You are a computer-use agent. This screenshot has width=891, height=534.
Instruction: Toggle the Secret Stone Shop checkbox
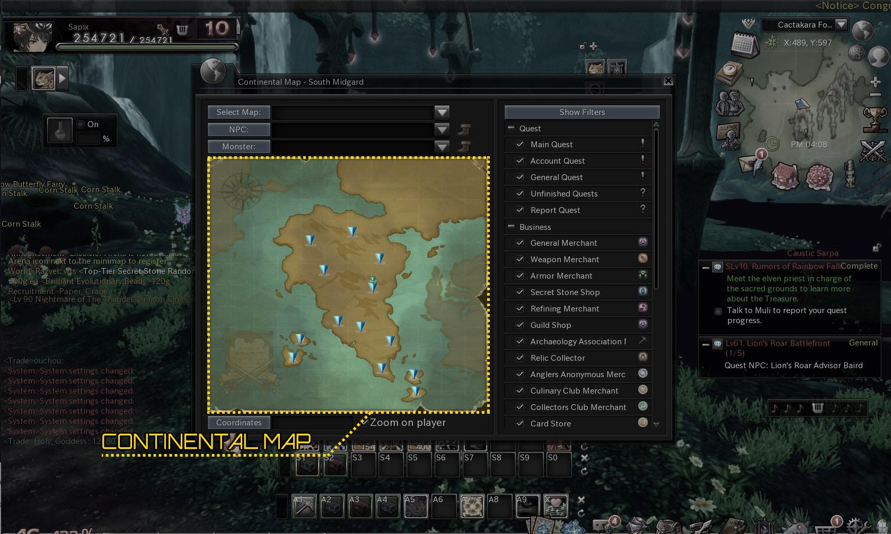520,292
